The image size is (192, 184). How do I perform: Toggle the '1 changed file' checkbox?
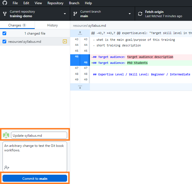click(4, 33)
